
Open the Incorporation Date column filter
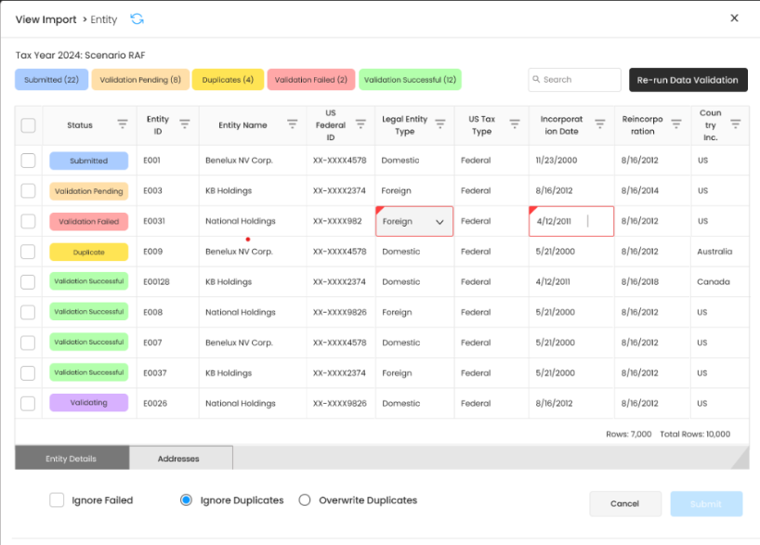pyautogui.click(x=600, y=124)
